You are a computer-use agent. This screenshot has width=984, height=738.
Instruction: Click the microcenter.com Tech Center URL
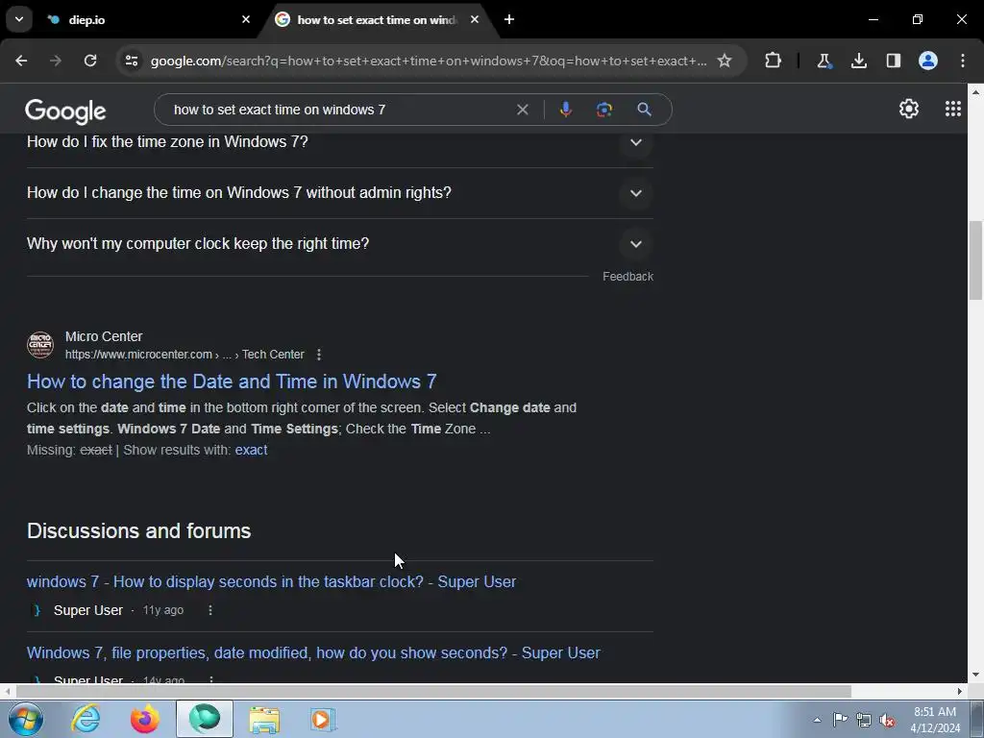[184, 355]
